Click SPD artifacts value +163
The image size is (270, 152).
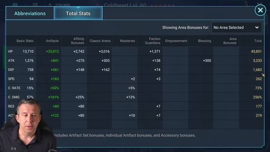tap(55, 79)
